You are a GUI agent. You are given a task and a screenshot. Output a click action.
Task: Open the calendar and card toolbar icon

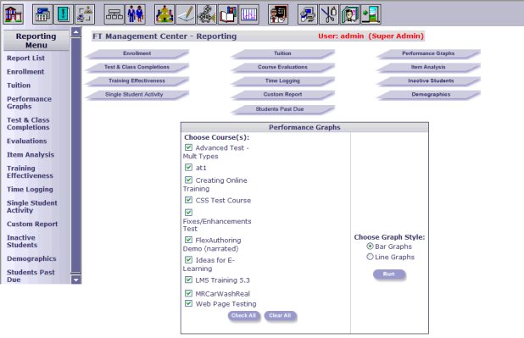pyautogui.click(x=42, y=14)
